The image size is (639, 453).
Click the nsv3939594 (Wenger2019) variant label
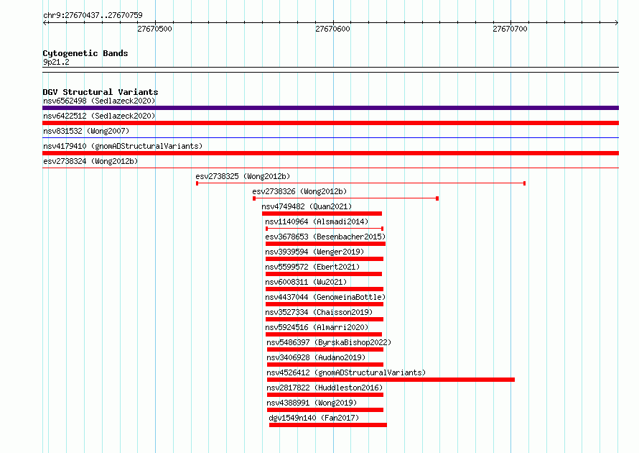[314, 252]
